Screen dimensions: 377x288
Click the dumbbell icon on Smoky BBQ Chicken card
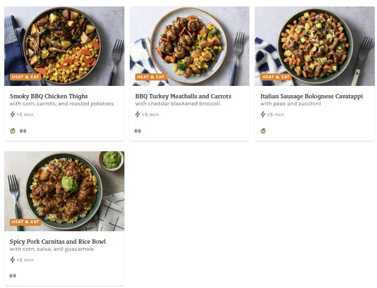(x=23, y=131)
